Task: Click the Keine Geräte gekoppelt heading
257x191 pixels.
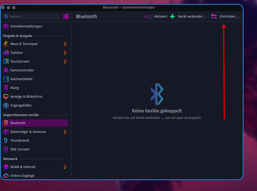Action: [157, 111]
